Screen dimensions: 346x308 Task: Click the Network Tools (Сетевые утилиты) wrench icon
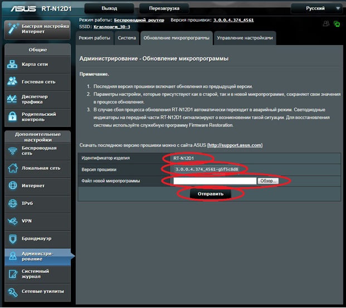point(13,292)
